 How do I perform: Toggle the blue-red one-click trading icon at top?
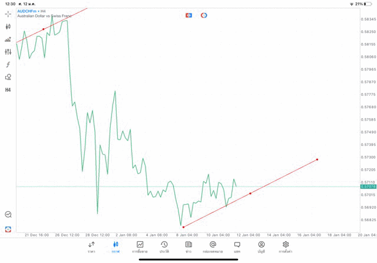tap(188, 15)
